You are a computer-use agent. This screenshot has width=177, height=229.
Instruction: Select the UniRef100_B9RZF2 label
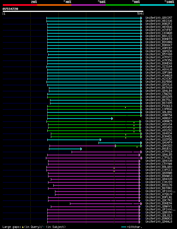tap(159, 24)
